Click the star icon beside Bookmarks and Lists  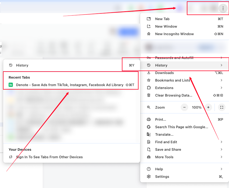[149, 80]
